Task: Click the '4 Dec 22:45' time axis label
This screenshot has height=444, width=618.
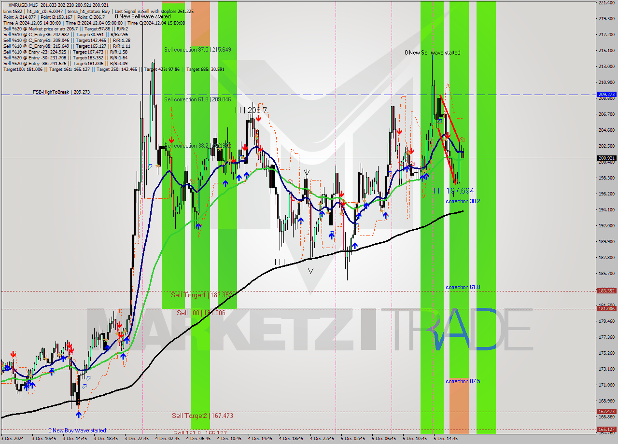Action: tap(322, 439)
